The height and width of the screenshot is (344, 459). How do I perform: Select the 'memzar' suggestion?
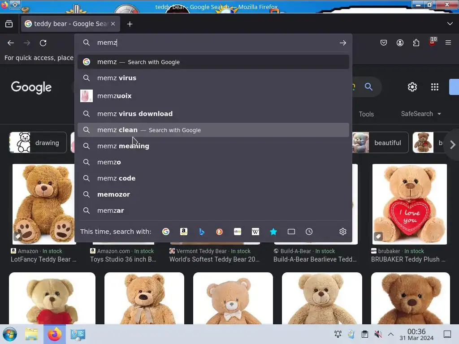213,211
